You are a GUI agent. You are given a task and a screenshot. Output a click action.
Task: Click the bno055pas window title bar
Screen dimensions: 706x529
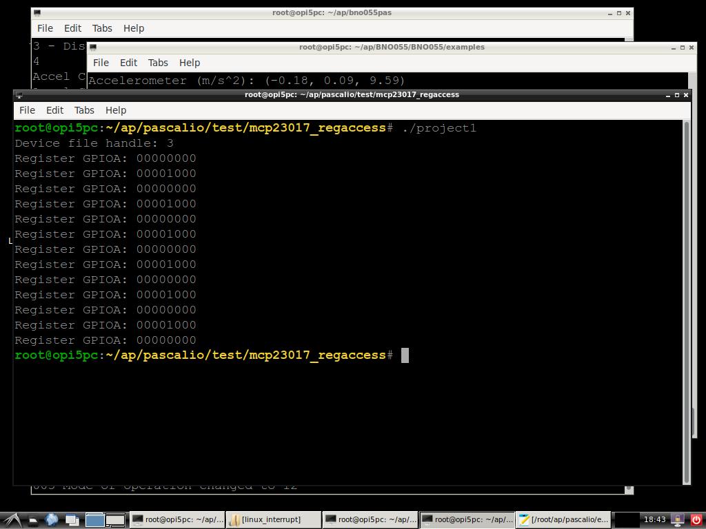point(332,12)
